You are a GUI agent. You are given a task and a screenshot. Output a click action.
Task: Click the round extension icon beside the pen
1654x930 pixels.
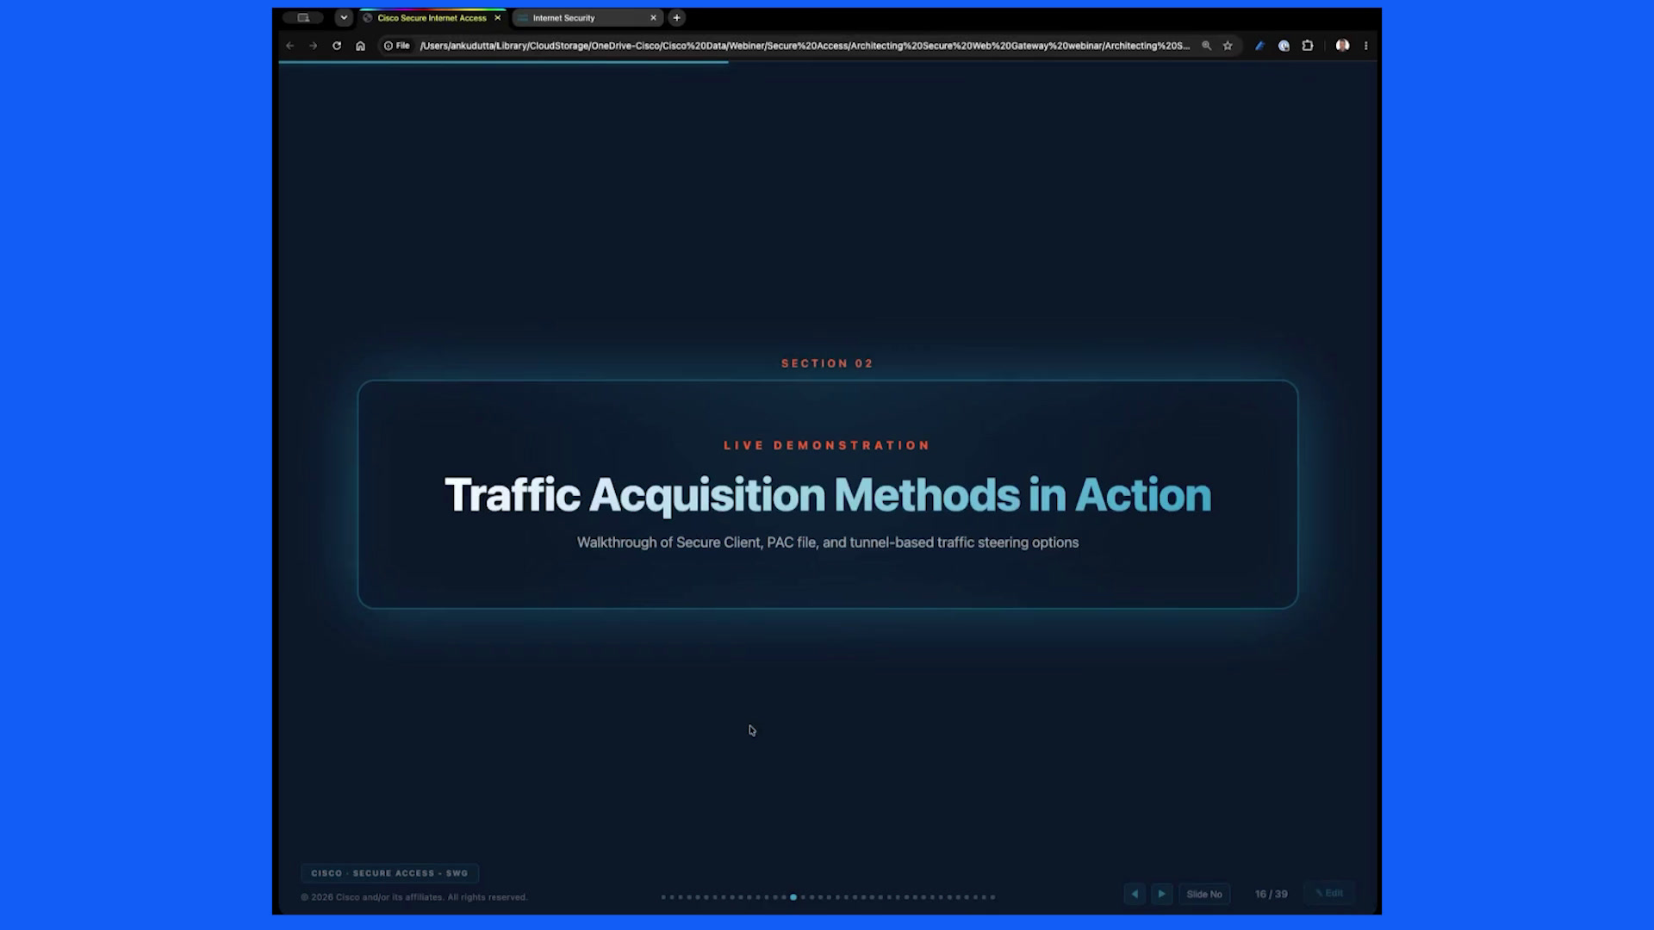tap(1284, 46)
